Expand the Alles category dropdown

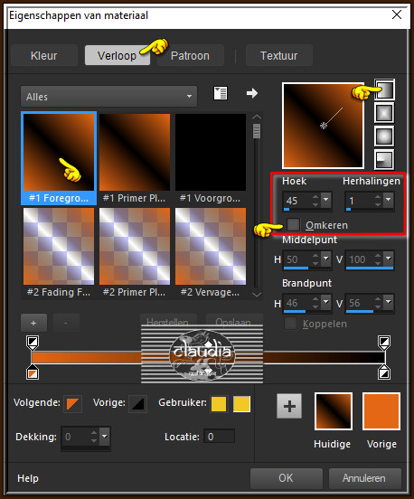[108, 97]
